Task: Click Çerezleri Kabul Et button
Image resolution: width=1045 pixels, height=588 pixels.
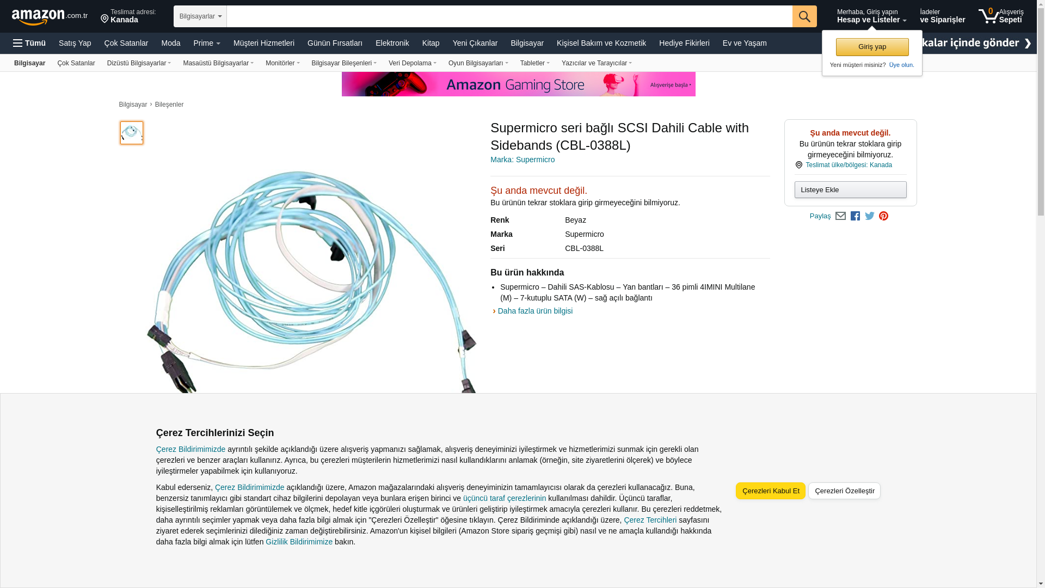Action: 771,491
